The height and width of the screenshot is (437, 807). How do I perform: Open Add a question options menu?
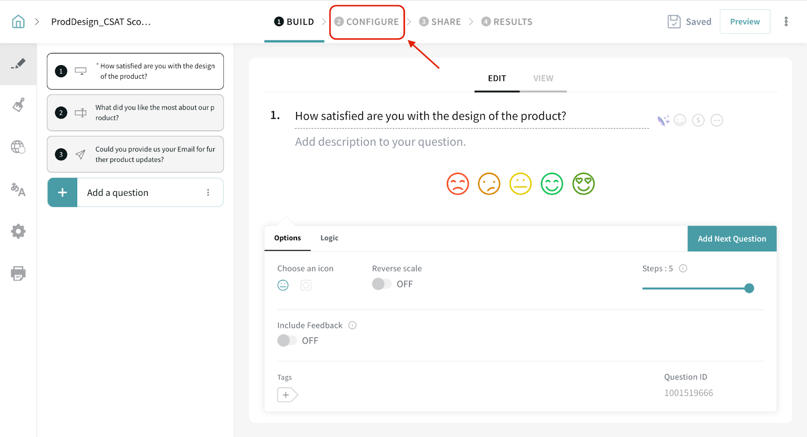coord(208,193)
